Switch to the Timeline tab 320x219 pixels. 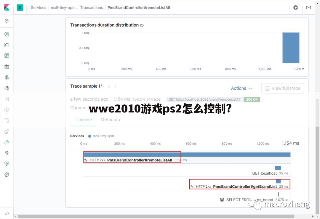pyautogui.click(x=83, y=120)
